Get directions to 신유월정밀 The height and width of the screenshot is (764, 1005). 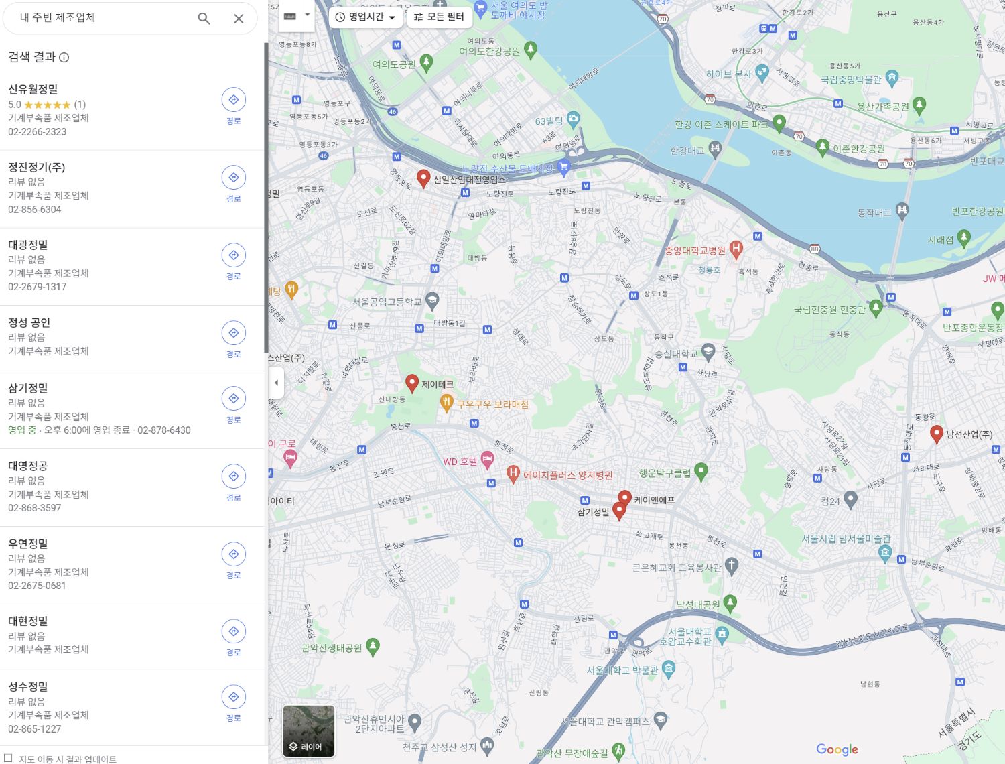tap(234, 100)
